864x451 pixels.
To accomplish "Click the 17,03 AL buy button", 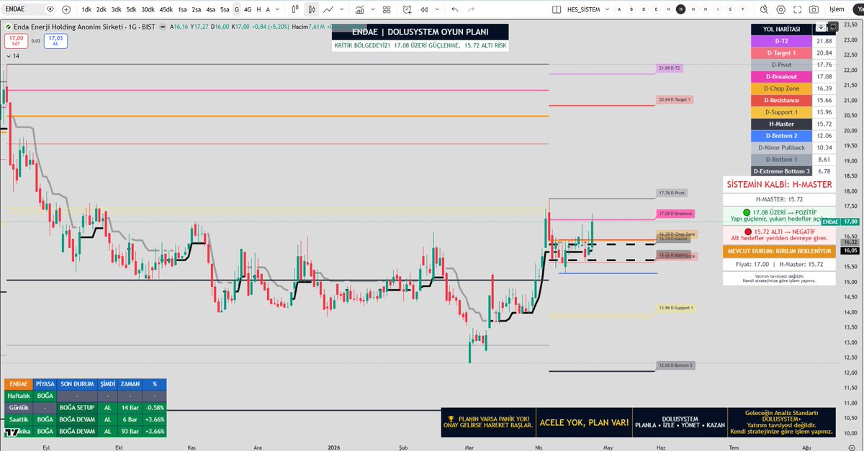I will [55, 40].
